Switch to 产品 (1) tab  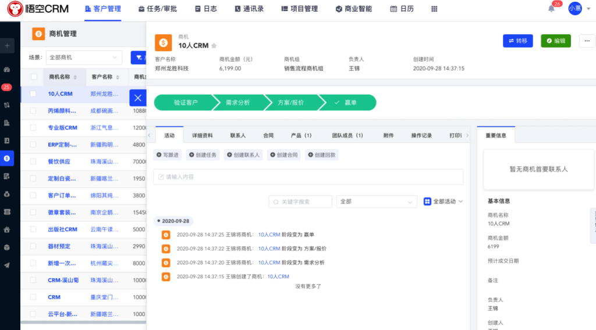(301, 135)
